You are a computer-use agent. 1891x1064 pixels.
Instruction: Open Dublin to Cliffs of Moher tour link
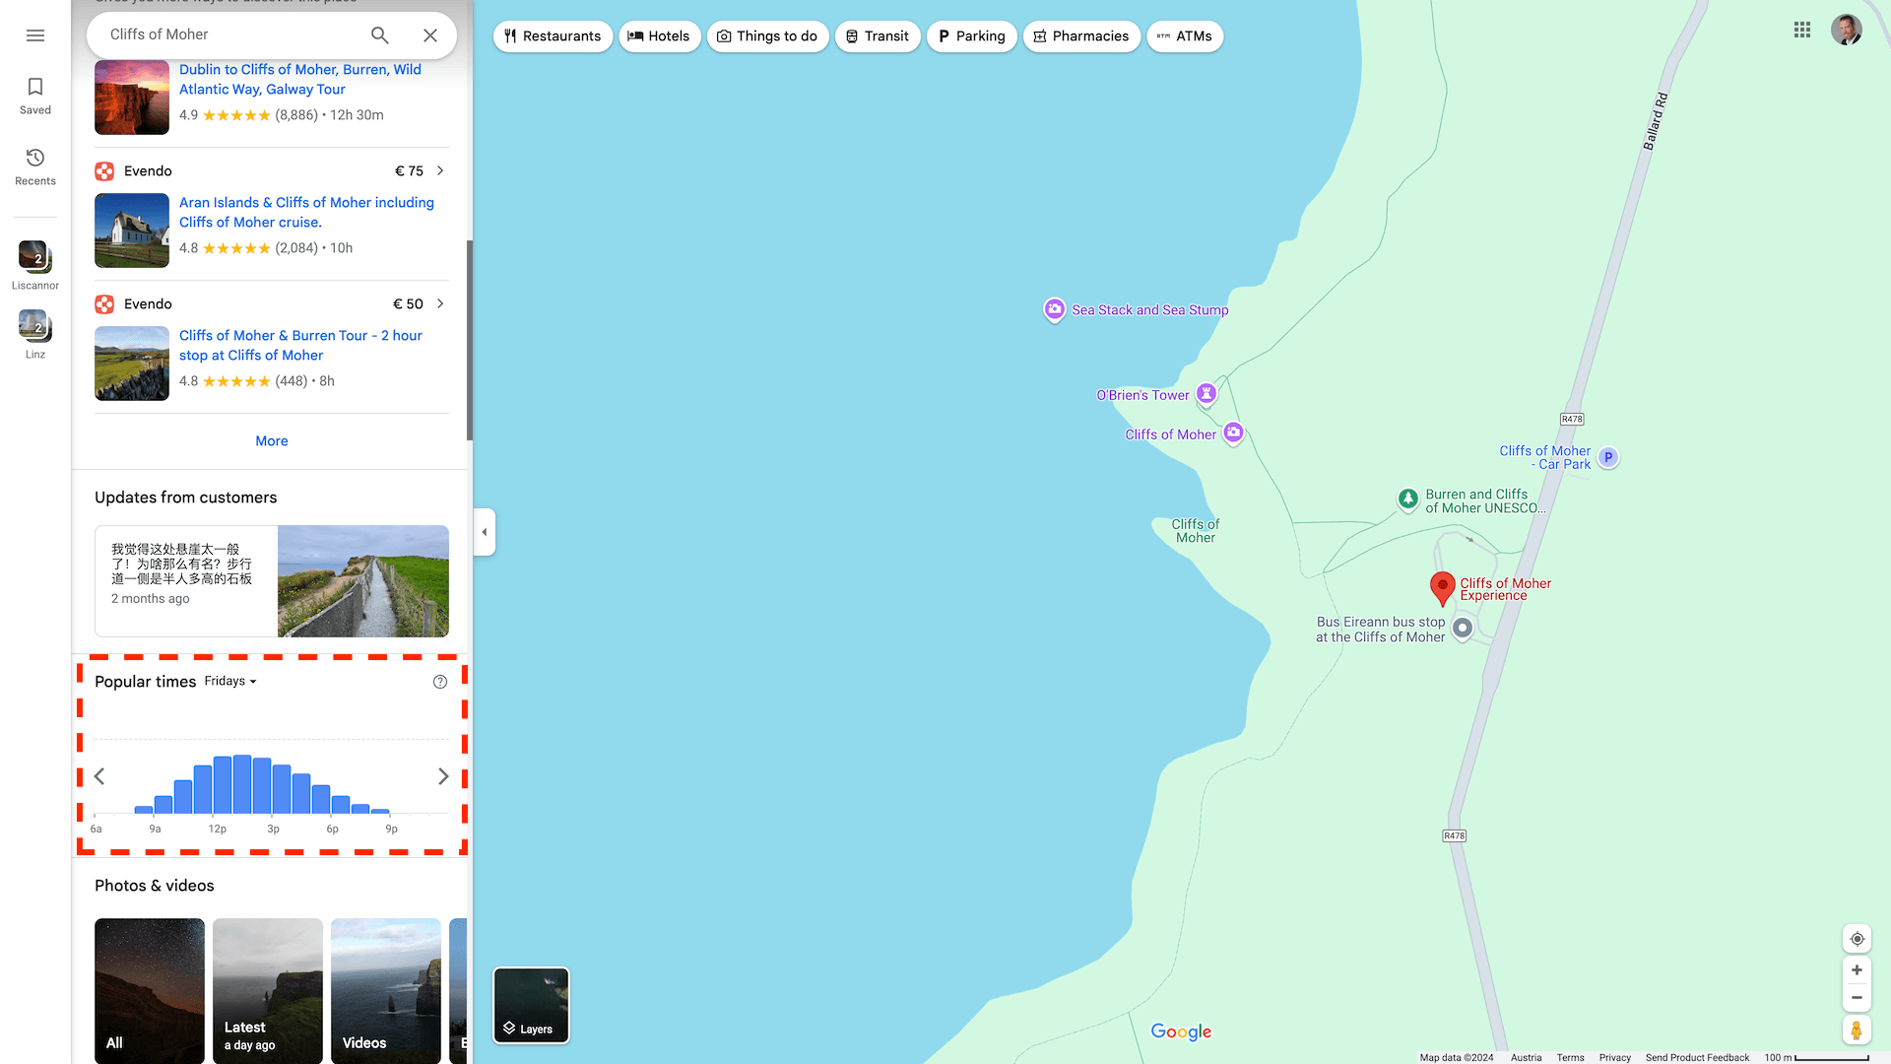pos(300,79)
